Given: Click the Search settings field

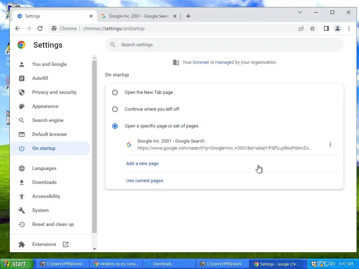Looking at the screenshot, I should tap(224, 44).
